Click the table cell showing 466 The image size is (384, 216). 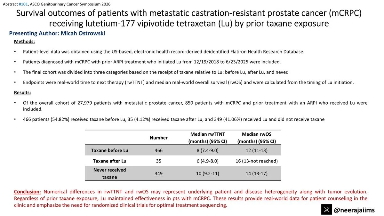click(x=159, y=150)
